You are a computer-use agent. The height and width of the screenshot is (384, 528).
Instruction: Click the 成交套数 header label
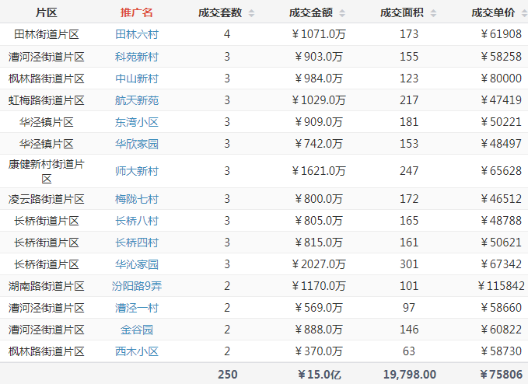coord(220,12)
